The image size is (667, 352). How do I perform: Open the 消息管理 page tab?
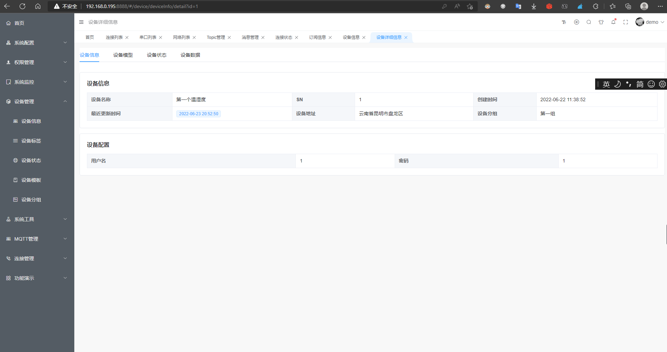[250, 37]
